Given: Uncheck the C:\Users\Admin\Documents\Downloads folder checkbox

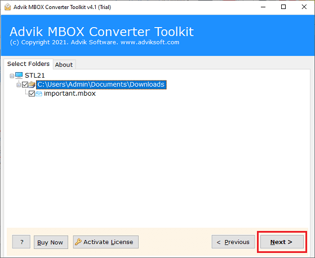Looking at the screenshot, I should pyautogui.click(x=25, y=84).
